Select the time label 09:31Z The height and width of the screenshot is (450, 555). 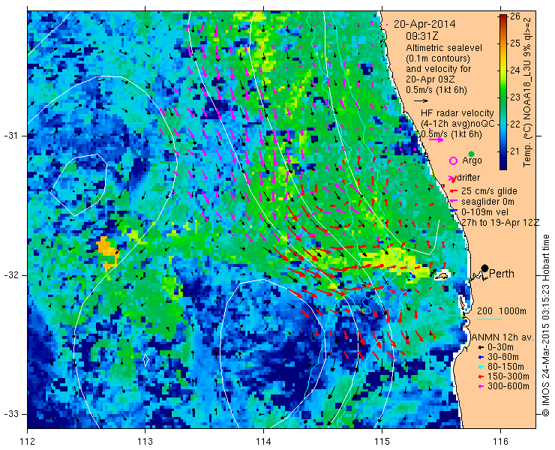(x=422, y=37)
